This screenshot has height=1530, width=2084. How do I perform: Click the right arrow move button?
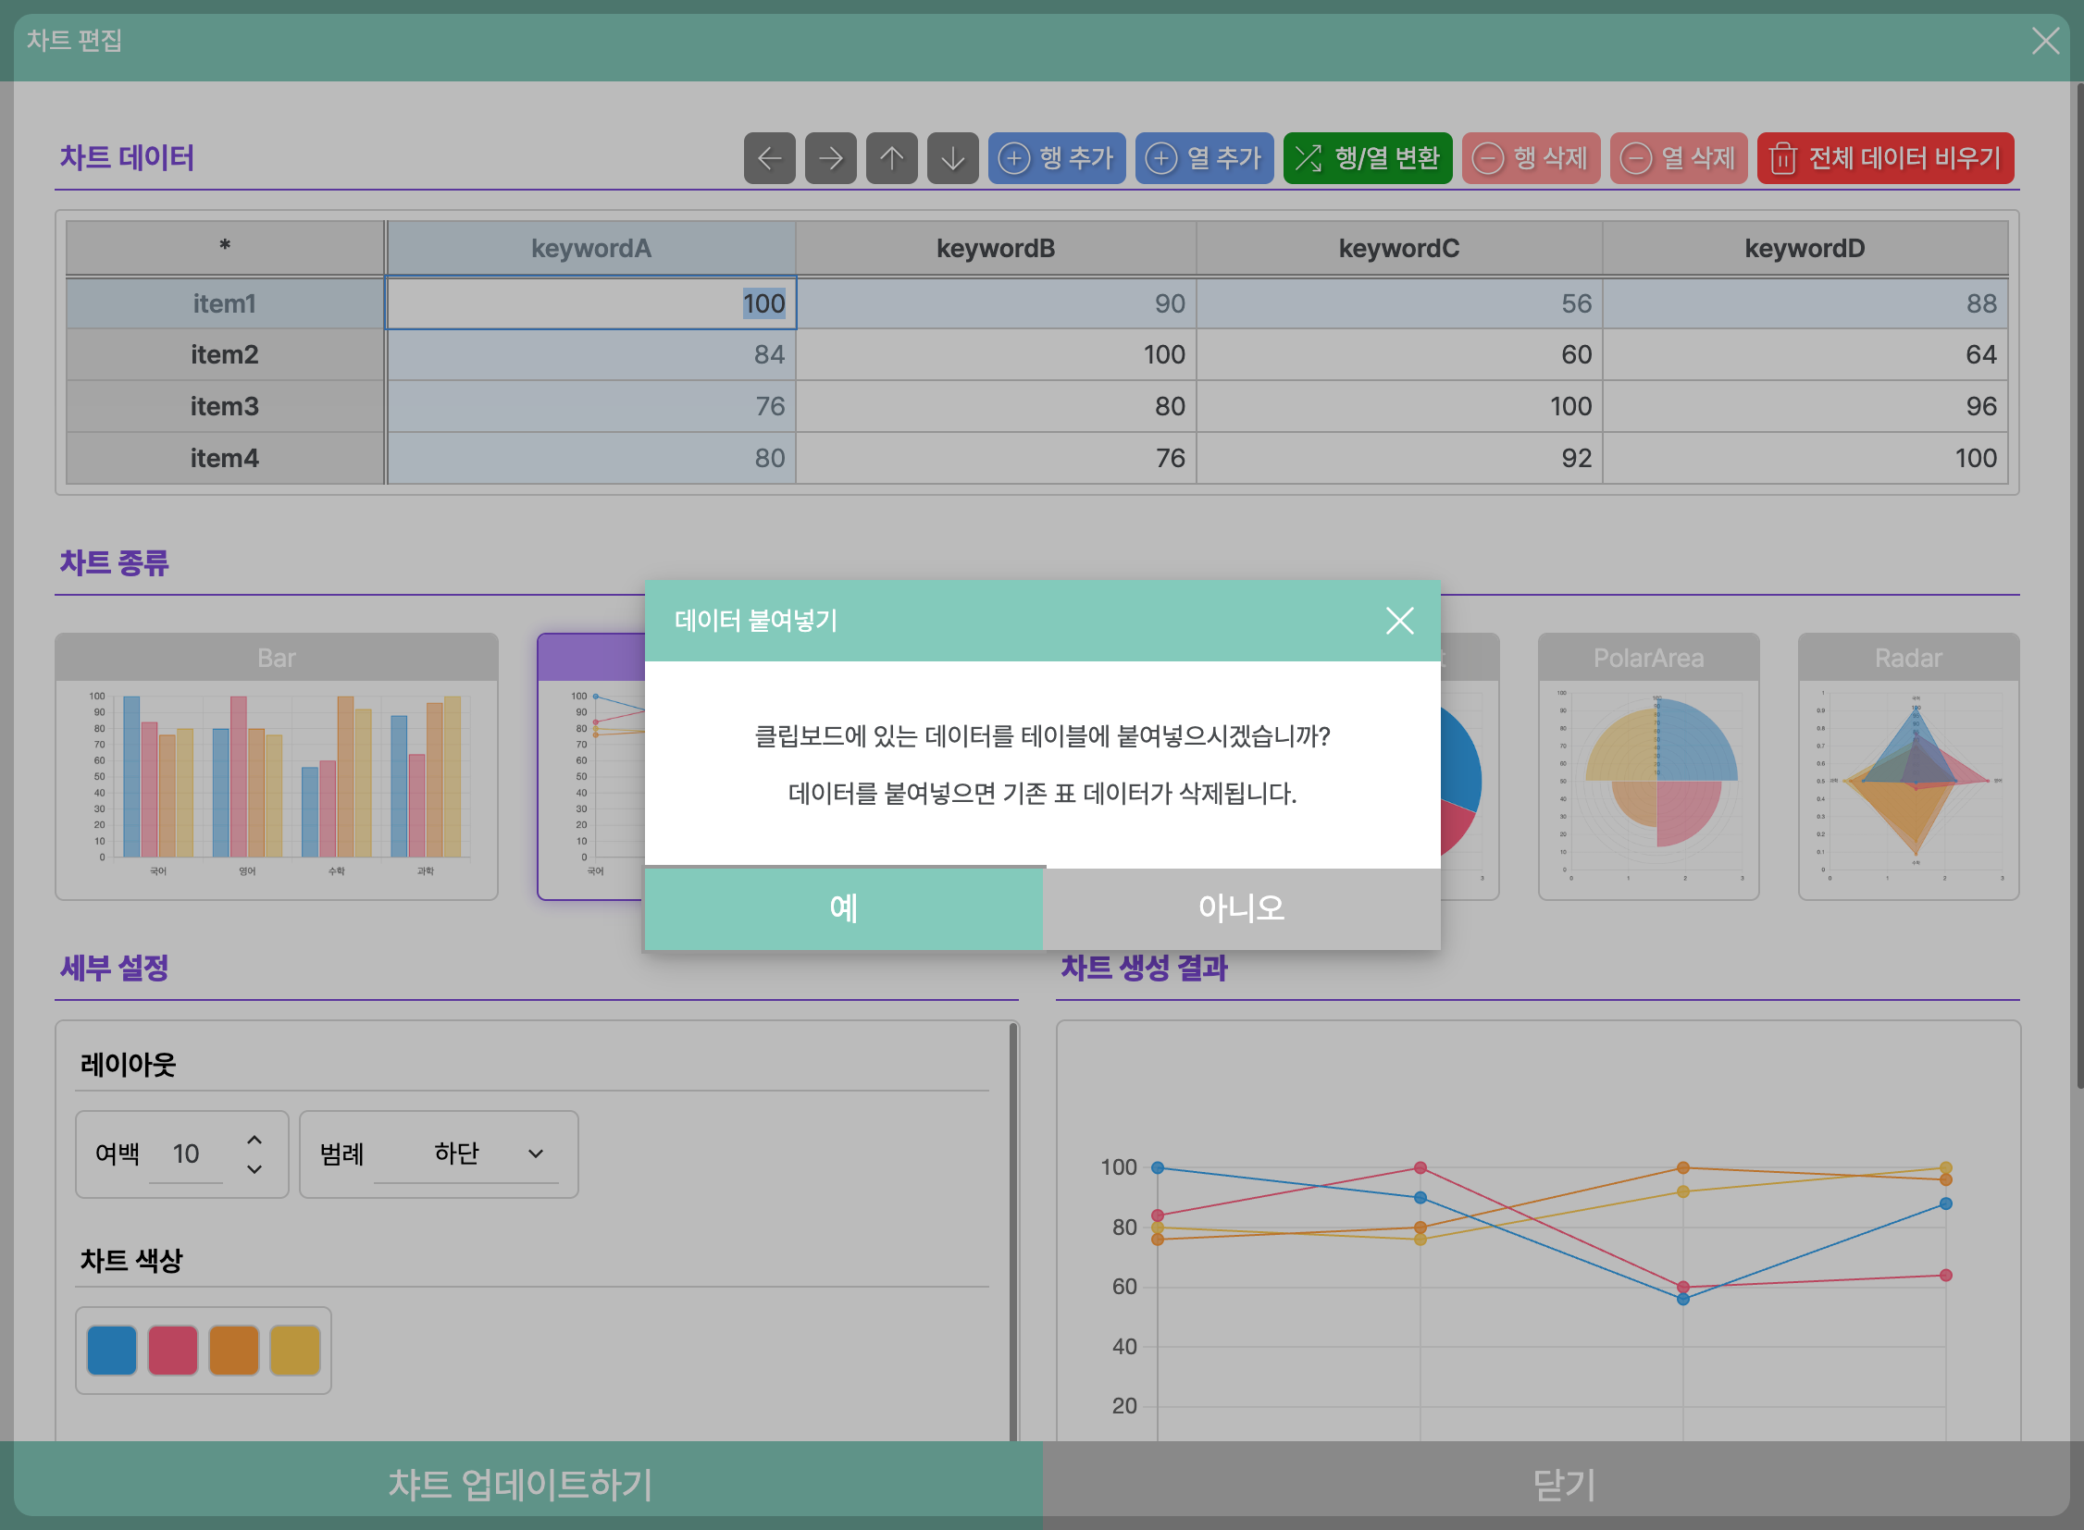tap(830, 158)
